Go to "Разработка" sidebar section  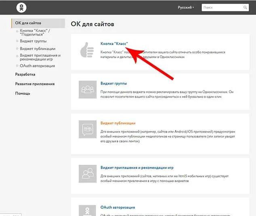pyautogui.click(x=25, y=74)
